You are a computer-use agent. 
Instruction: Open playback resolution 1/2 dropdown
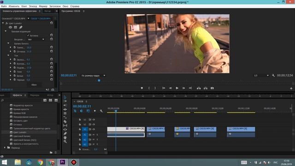coord(261,76)
